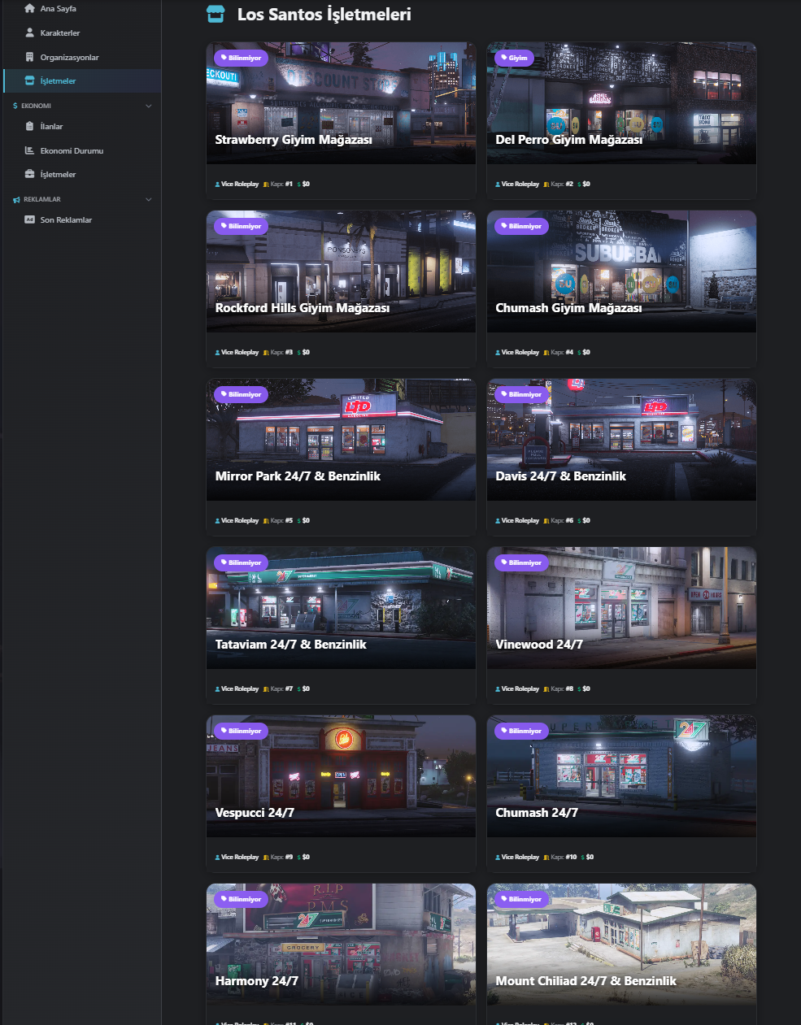Click Kapı #6 under Davis 24/7 & Benzinlik
The width and height of the screenshot is (801, 1025).
[x=562, y=521]
